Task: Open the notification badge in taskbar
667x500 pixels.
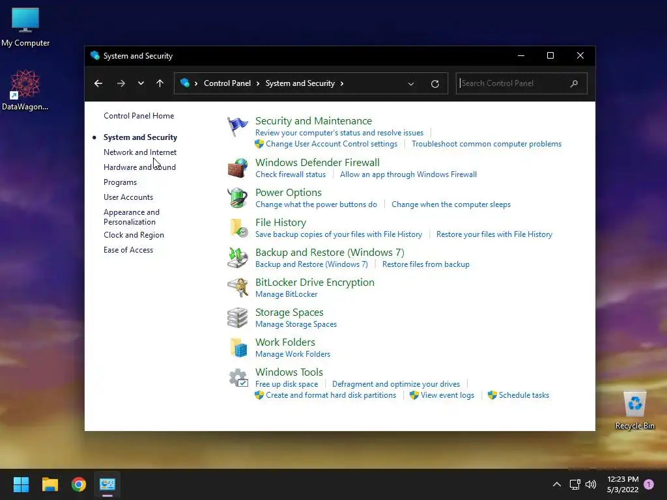Action: 649,484
